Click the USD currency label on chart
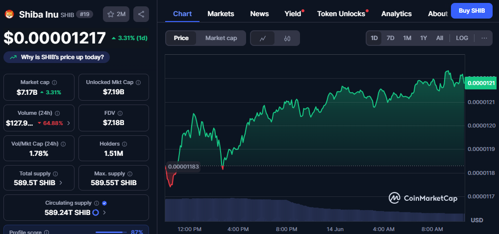 coord(477,220)
